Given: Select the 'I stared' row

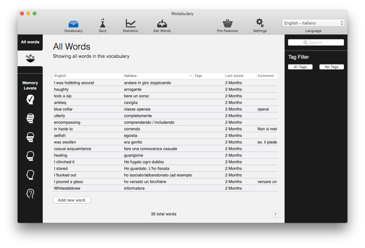Looking at the screenshot, I should (165, 169).
